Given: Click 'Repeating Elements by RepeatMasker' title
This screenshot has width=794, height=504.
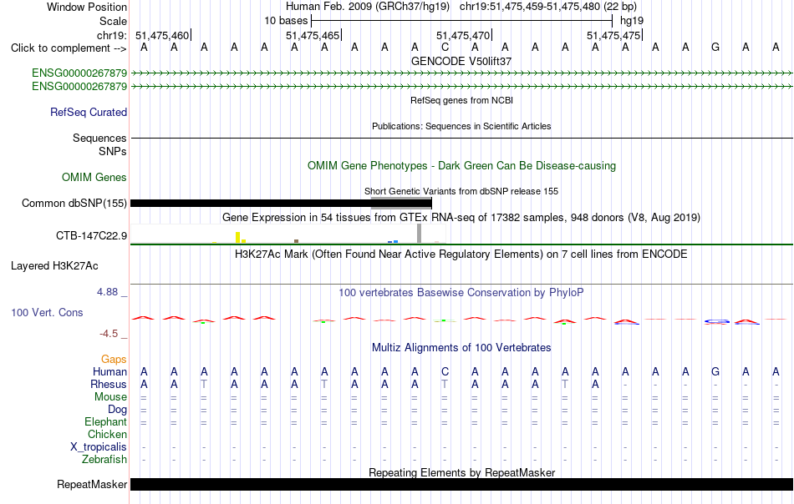Looking at the screenshot, I should tap(461, 472).
